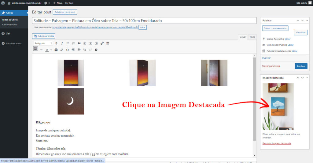Click the Paste as text icon
The image size is (313, 163).
click(56, 50)
